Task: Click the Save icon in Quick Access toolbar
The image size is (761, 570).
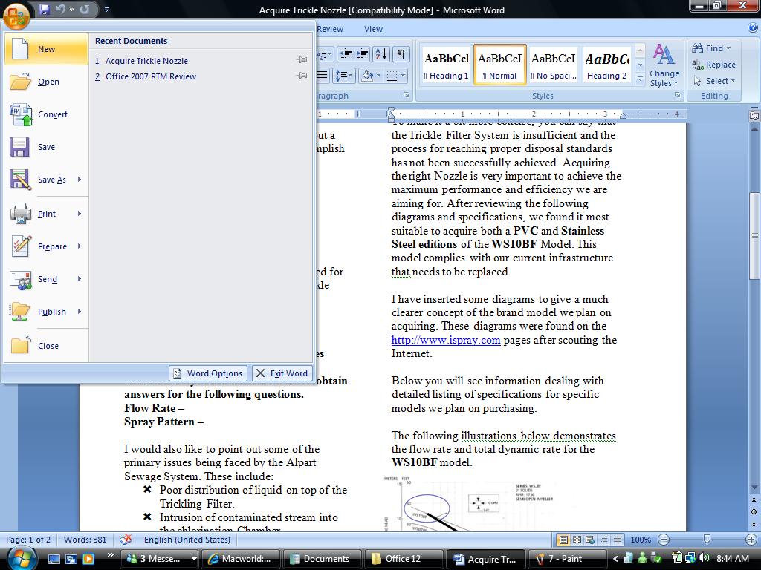Action: [x=44, y=9]
